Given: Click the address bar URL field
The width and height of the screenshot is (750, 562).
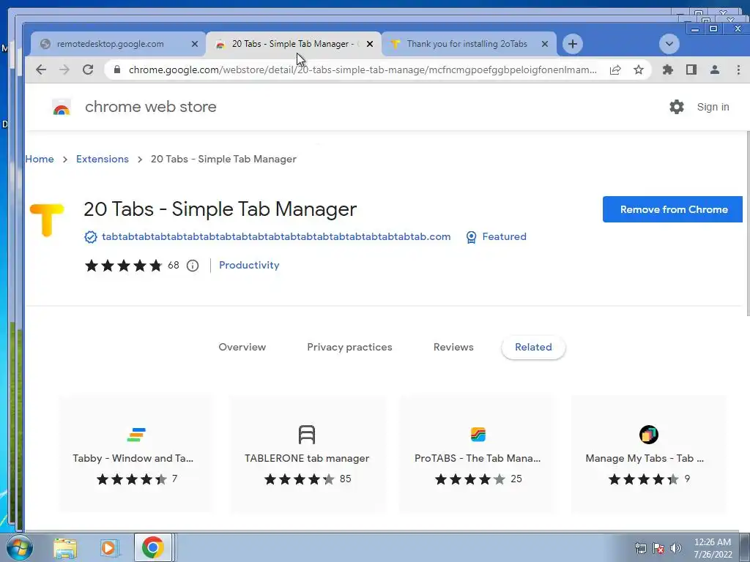Looking at the screenshot, I should pyautogui.click(x=362, y=70).
